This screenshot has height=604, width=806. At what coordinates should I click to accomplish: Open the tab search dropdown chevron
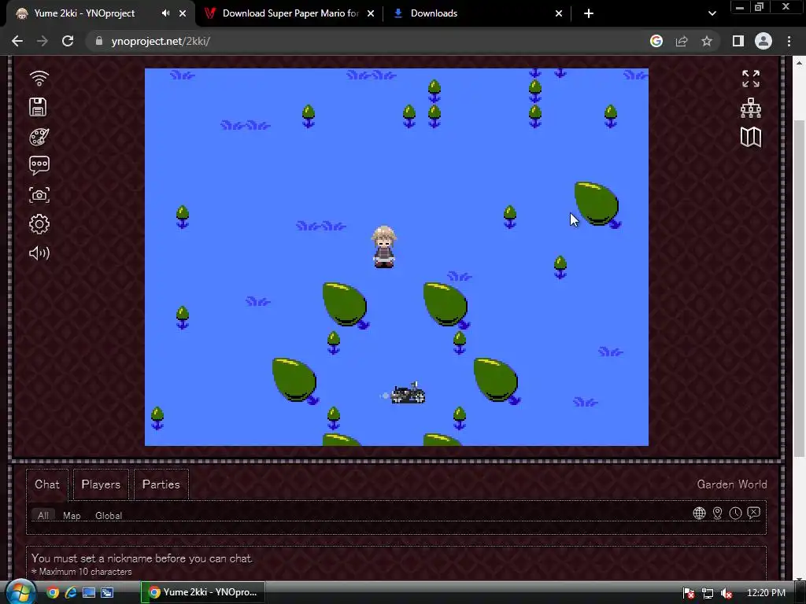pyautogui.click(x=712, y=13)
